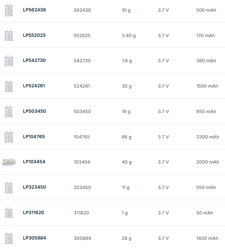Click the LP524261 battery product image

coord(8,86)
